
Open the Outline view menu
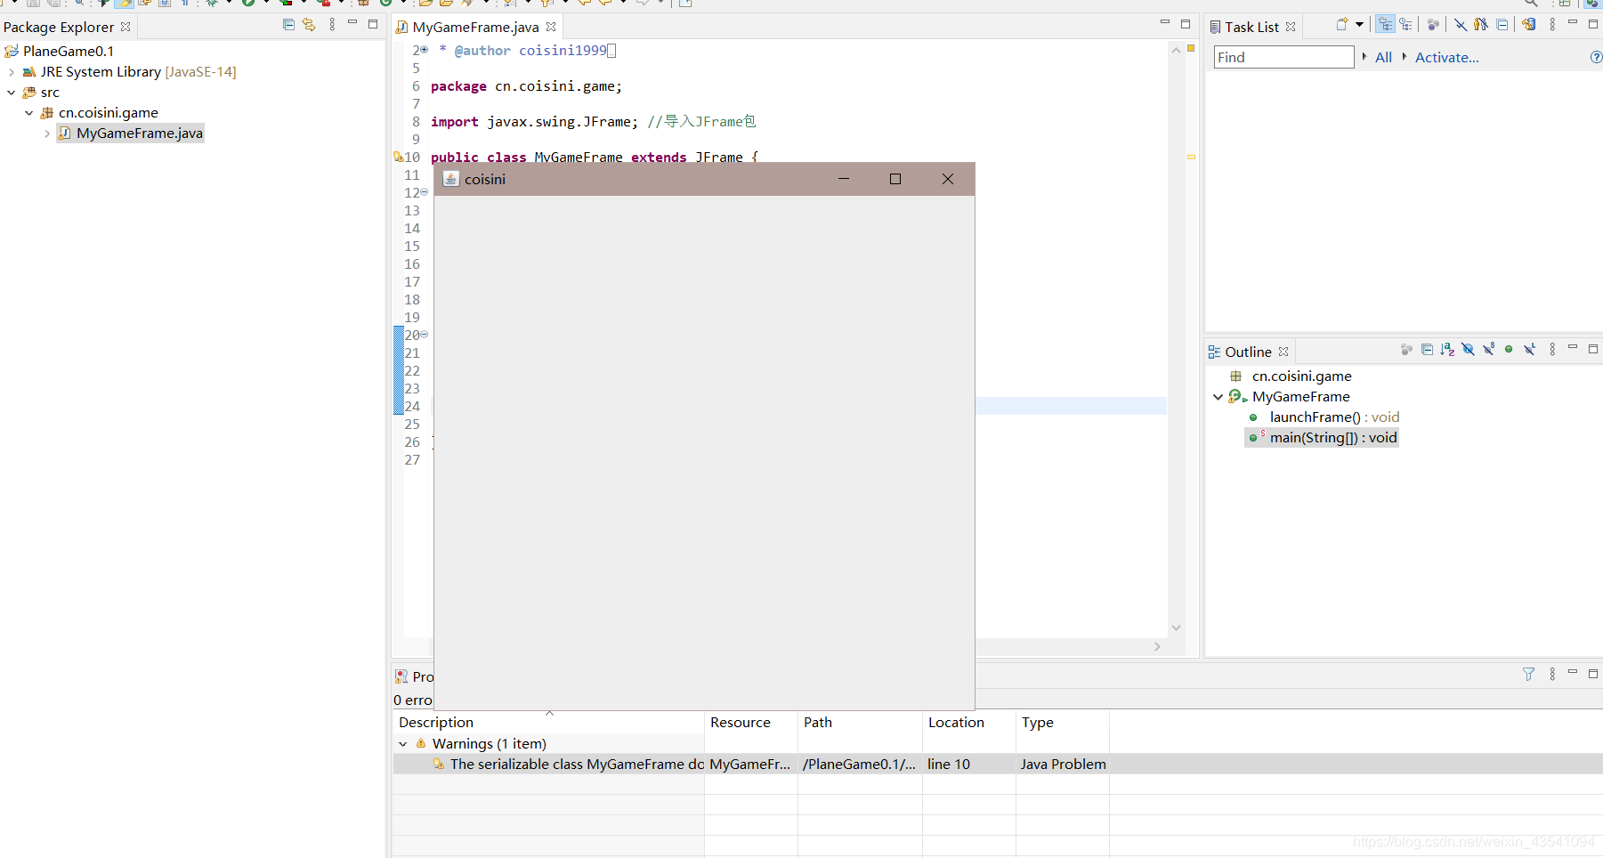1552,350
